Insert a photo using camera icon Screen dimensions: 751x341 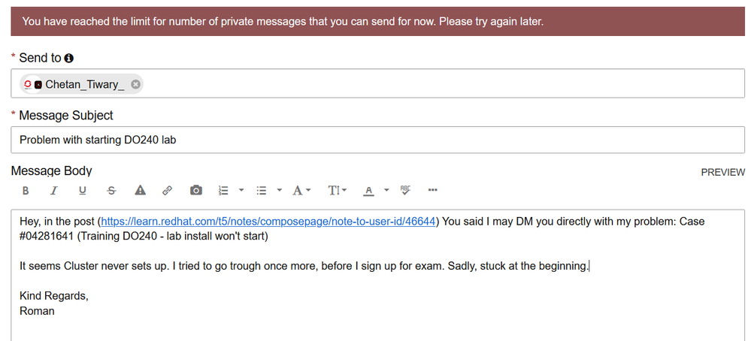[x=196, y=191]
